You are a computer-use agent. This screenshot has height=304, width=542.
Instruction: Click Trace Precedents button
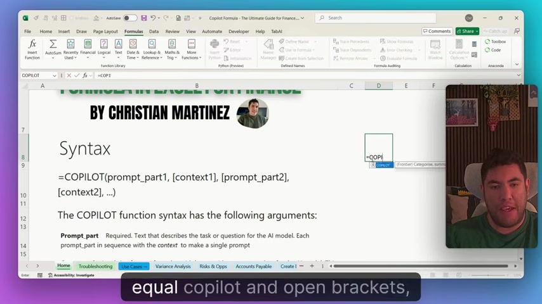click(351, 41)
